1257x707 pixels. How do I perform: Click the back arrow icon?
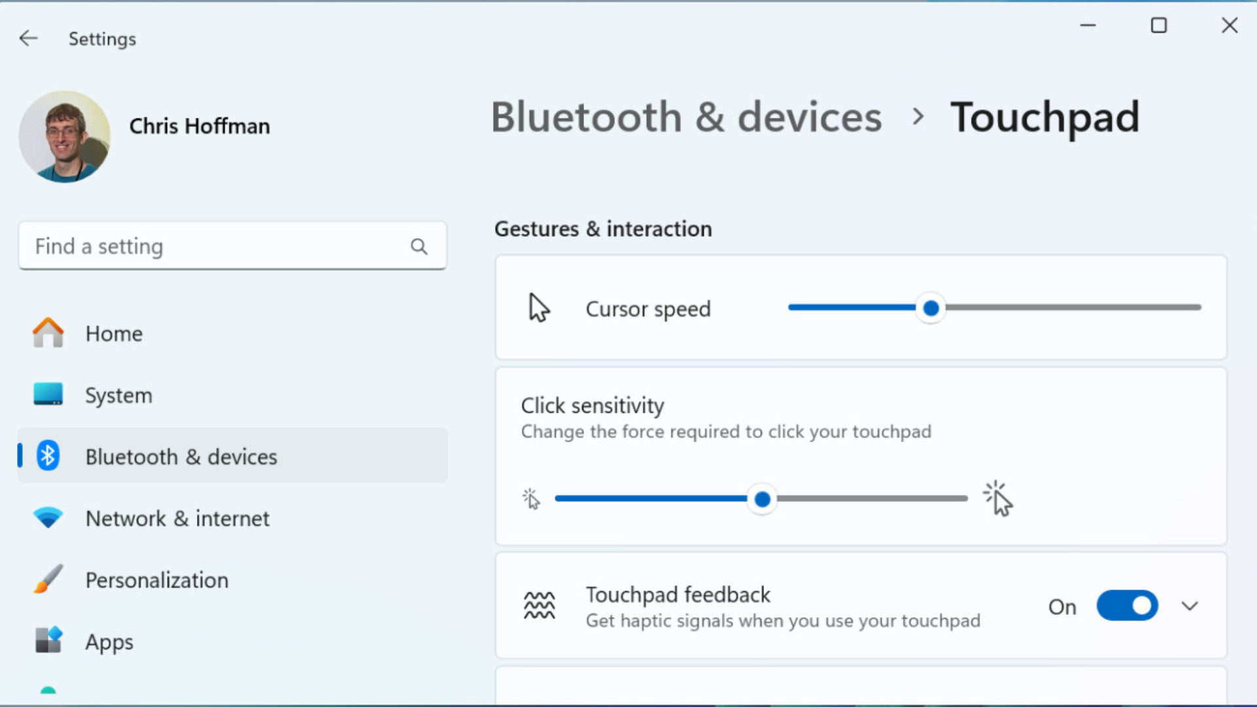(x=28, y=39)
